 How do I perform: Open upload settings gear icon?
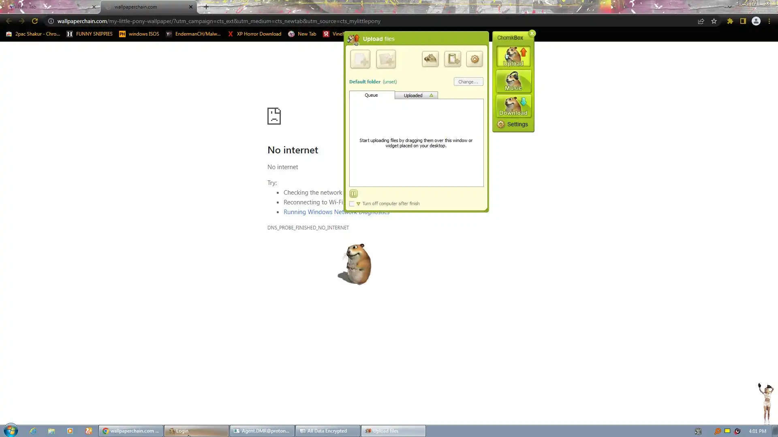click(474, 59)
